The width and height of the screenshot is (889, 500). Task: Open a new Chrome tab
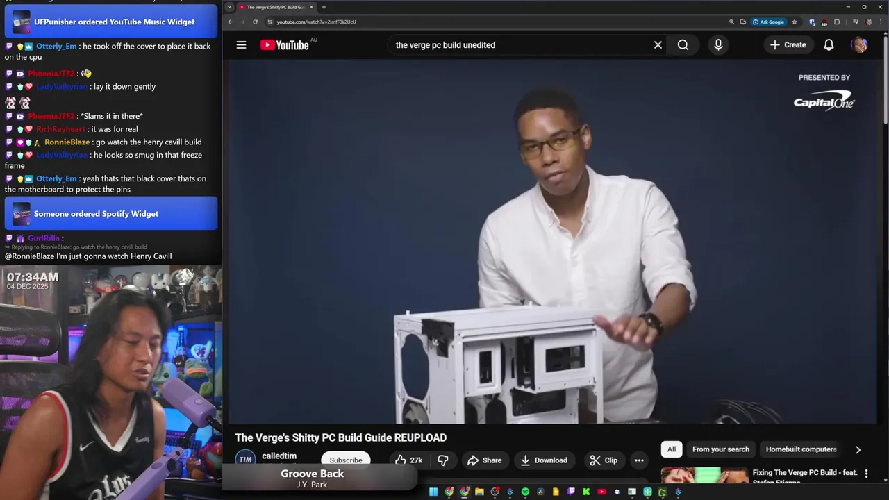(324, 7)
